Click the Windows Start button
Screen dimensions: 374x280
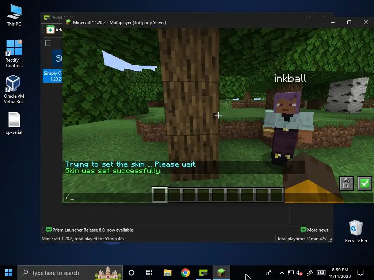pos(9,273)
